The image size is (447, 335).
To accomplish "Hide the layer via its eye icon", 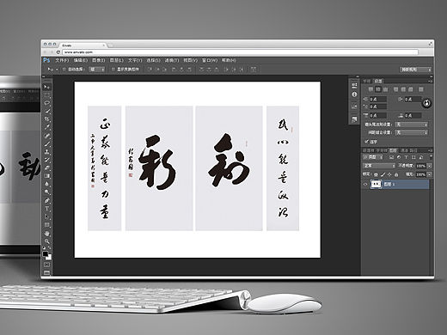I will [365, 184].
